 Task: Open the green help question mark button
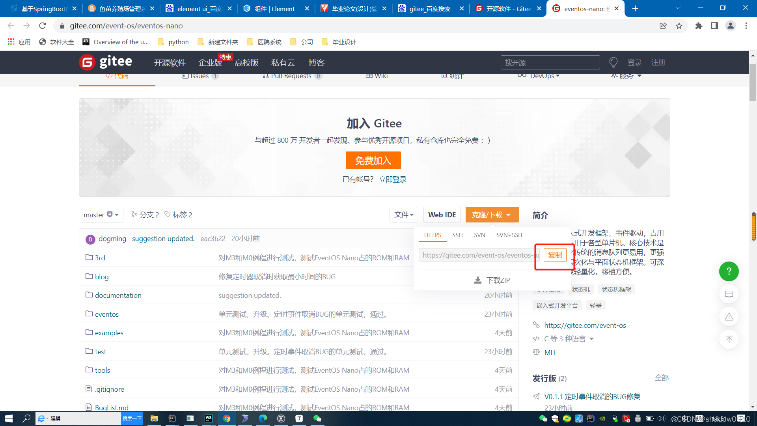pos(729,271)
